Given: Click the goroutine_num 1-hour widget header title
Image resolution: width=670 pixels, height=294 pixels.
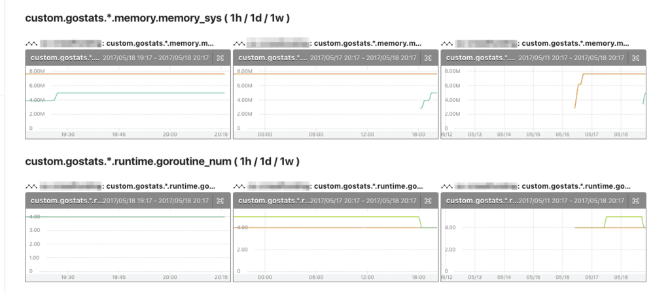Looking at the screenshot, I should pos(67,201).
